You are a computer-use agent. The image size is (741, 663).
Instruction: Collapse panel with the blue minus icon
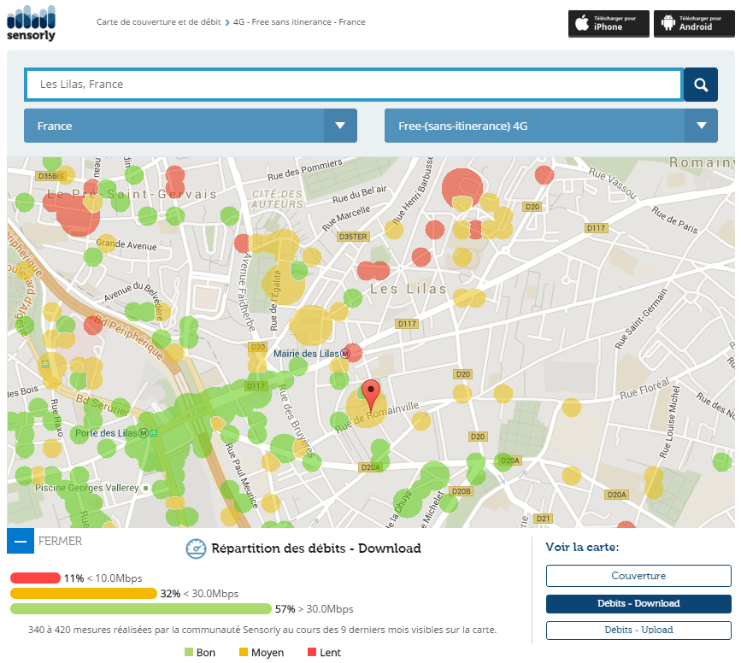tap(21, 541)
